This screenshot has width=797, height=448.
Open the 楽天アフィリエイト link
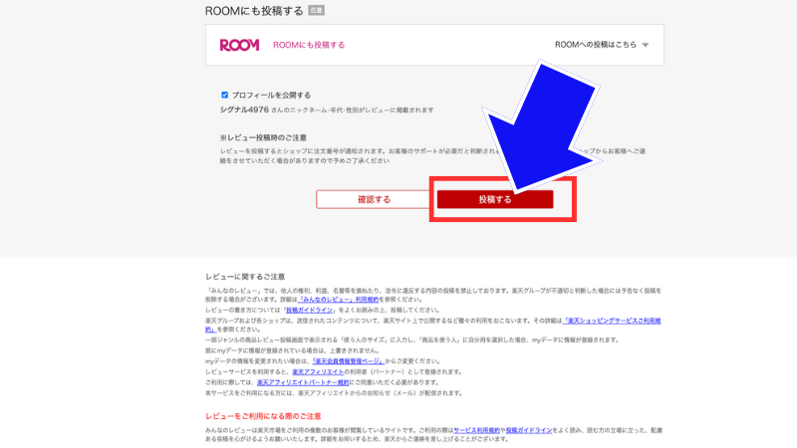[318, 371]
